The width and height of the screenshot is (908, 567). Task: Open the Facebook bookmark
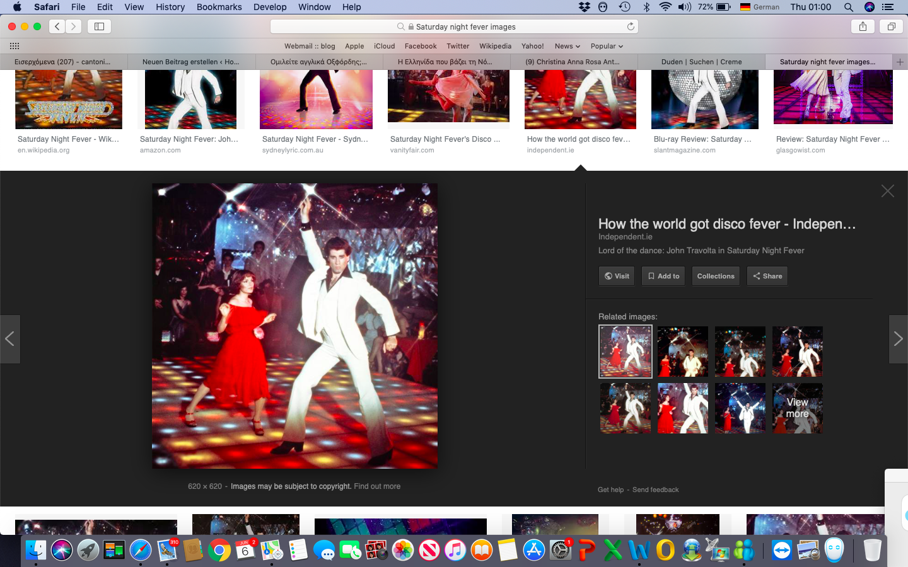421,46
